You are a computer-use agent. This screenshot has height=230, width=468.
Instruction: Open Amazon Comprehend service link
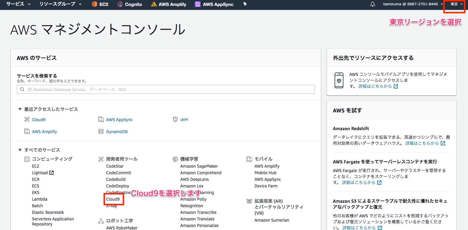(x=201, y=173)
